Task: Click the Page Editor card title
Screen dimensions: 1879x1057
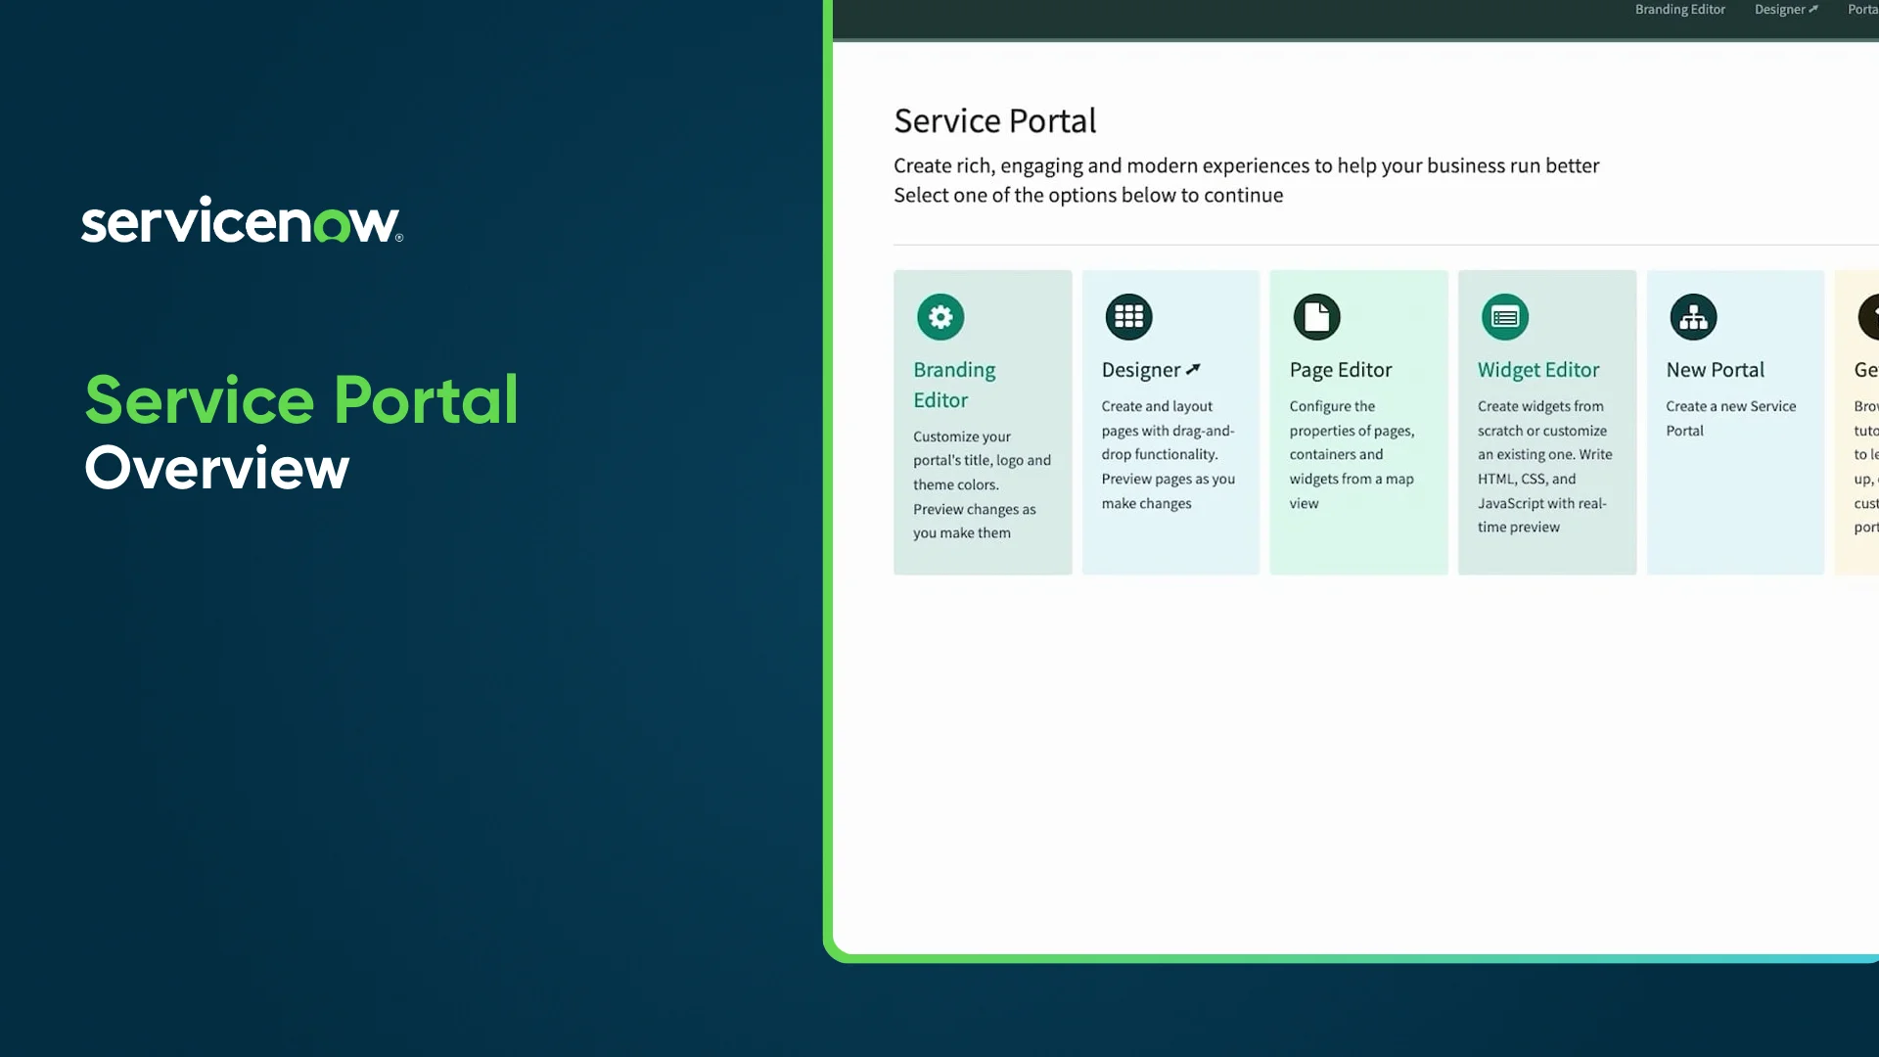Action: [x=1340, y=370]
